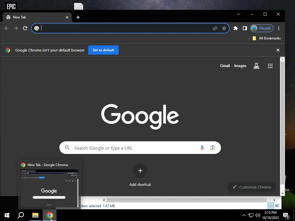Open Windows taskbar search
This screenshot has width=295, height=221.
coord(21,215)
